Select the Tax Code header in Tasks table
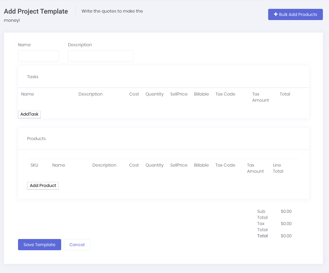Screen dimensions: 329x273 (225, 94)
